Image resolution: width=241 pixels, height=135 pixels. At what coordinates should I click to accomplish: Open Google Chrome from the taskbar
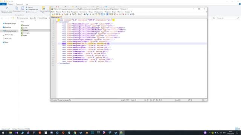(75, 133)
